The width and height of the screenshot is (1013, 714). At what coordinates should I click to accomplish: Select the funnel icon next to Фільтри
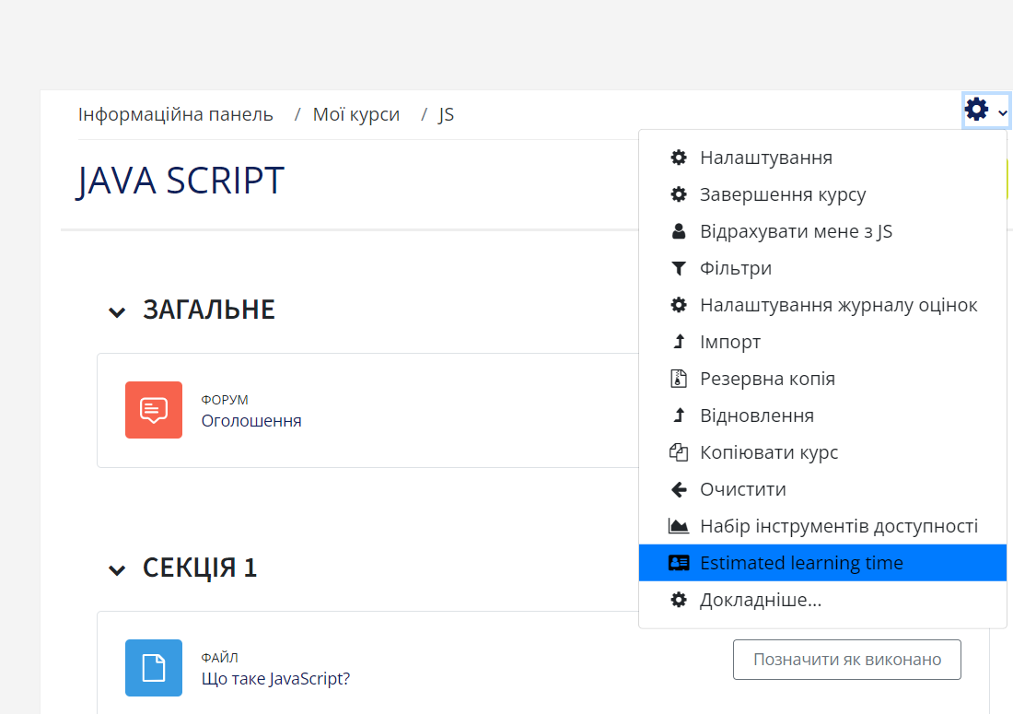point(679,267)
